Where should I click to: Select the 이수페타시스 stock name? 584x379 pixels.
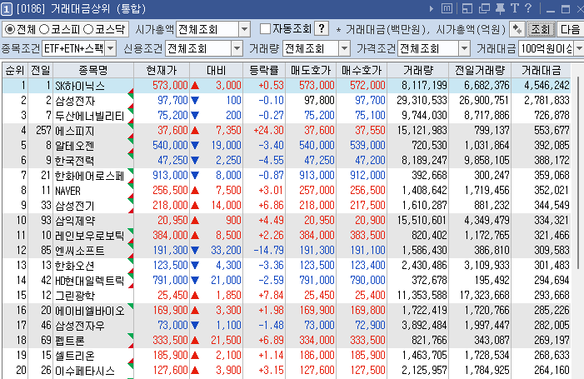click(x=84, y=371)
